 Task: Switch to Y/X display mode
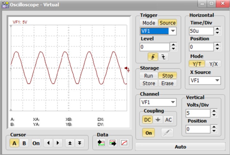pos(213,64)
